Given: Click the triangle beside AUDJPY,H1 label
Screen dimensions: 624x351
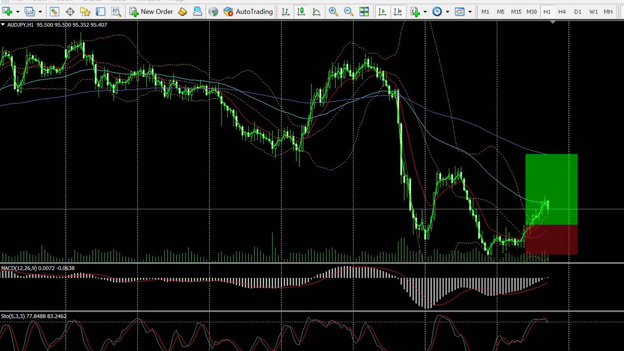Looking at the screenshot, I should point(3,24).
